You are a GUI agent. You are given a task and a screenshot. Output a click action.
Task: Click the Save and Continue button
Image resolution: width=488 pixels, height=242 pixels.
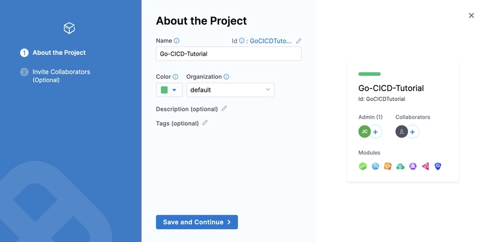pyautogui.click(x=196, y=222)
